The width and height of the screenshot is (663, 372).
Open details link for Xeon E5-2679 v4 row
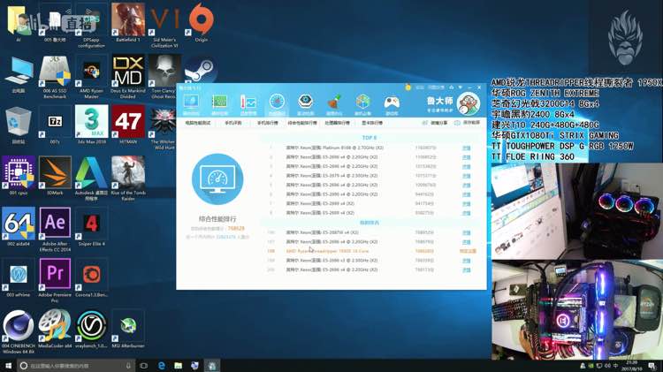(x=466, y=176)
